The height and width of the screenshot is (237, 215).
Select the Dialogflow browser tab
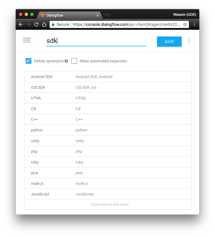70,15
